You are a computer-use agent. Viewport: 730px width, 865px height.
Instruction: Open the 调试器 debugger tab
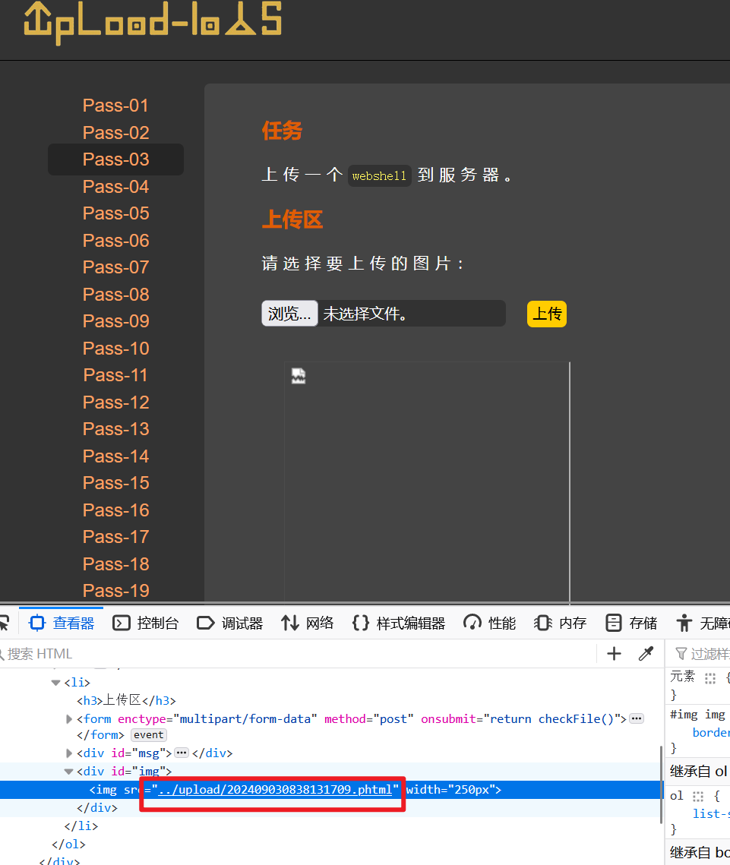click(x=230, y=623)
